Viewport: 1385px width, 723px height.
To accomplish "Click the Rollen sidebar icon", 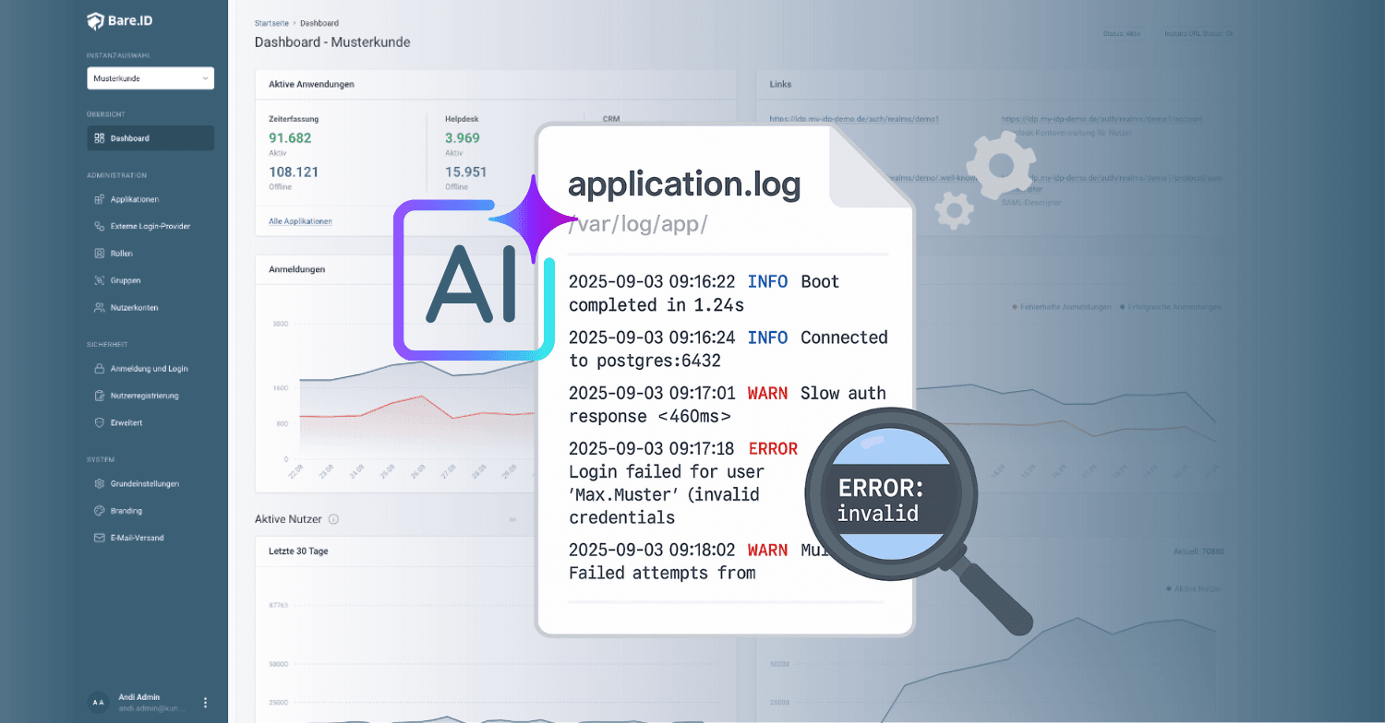I will pos(99,254).
